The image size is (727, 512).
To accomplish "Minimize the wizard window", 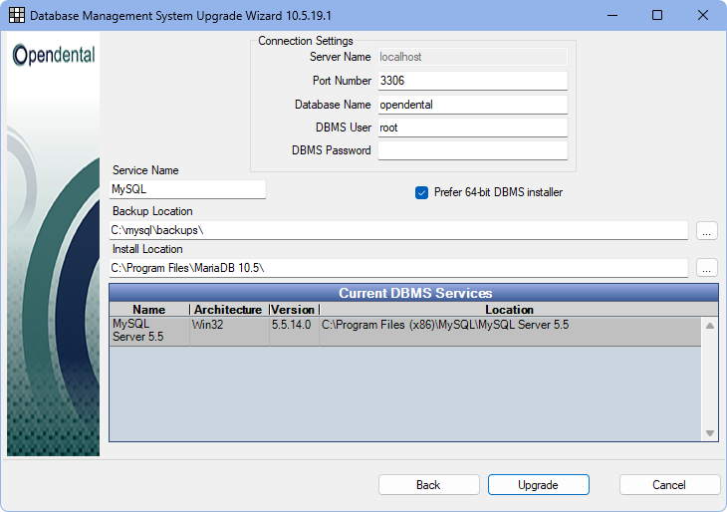I will pyautogui.click(x=612, y=15).
